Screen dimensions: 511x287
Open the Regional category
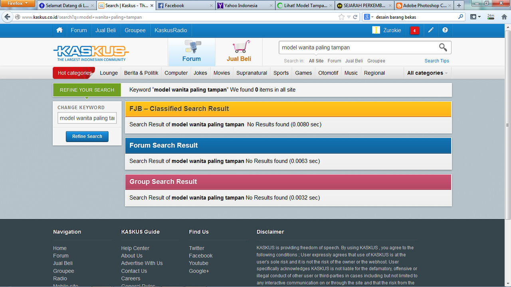tap(374, 73)
